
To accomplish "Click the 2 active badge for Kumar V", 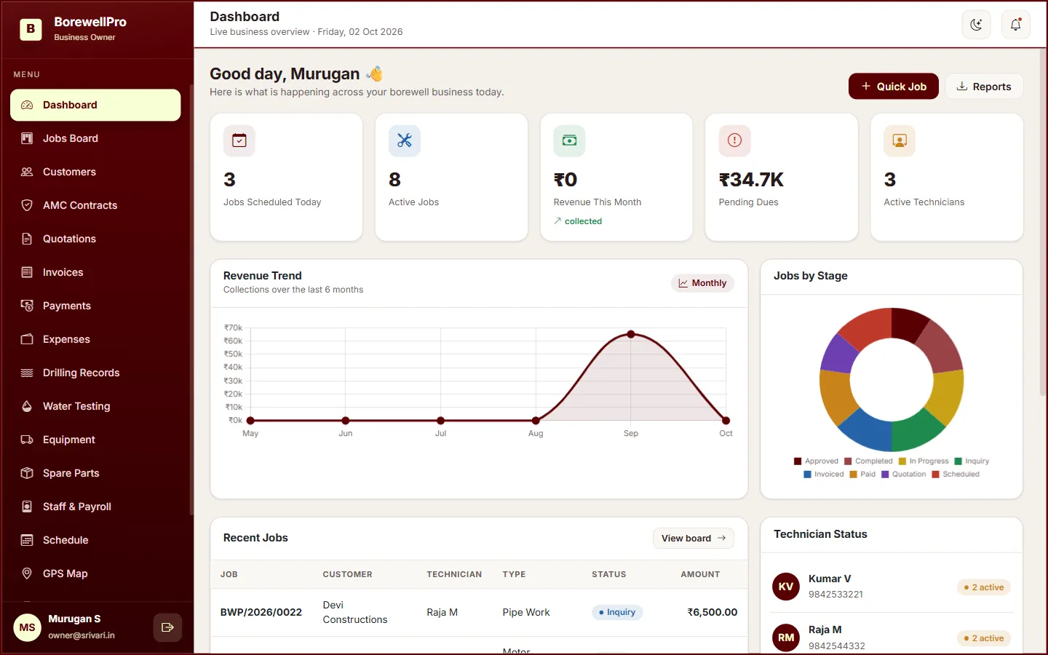I will tap(984, 587).
